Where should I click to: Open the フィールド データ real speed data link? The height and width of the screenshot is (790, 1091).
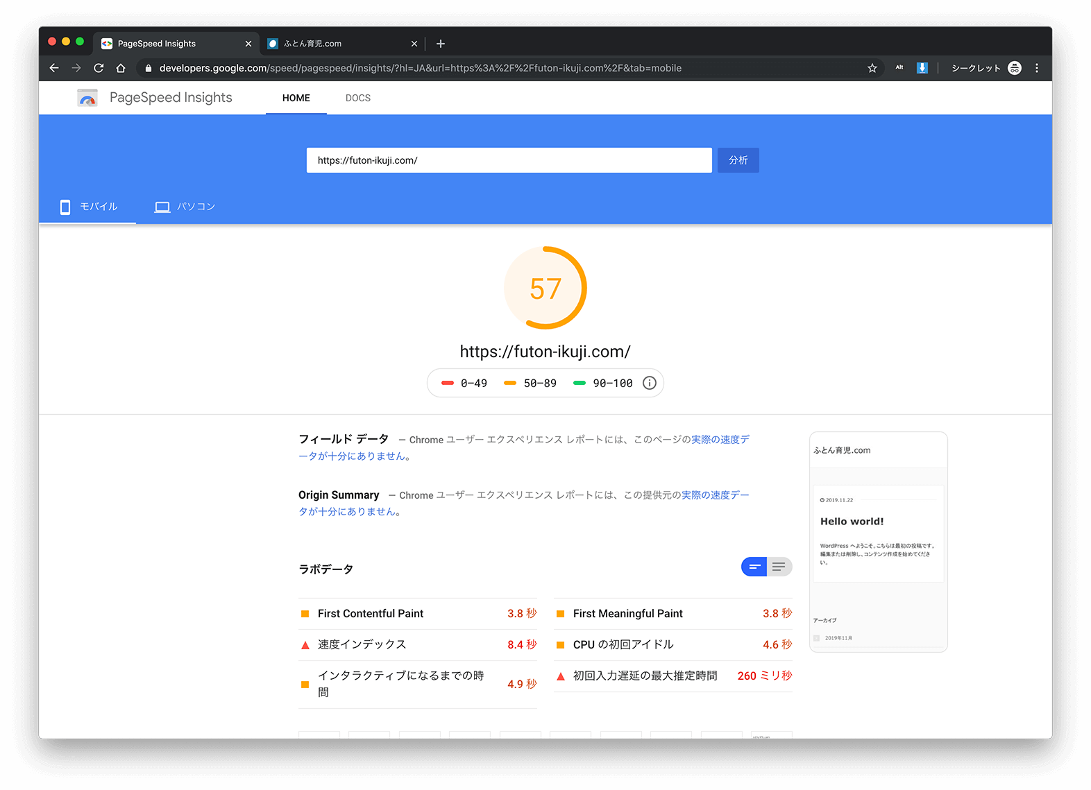point(720,440)
